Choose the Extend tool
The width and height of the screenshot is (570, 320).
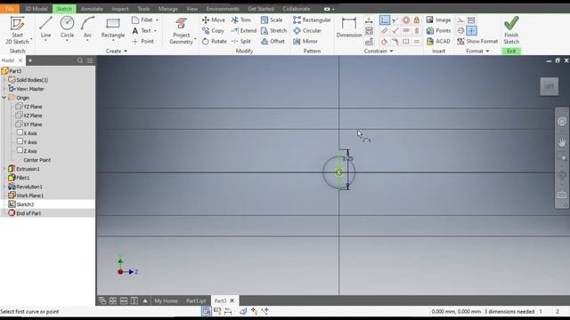(243, 31)
